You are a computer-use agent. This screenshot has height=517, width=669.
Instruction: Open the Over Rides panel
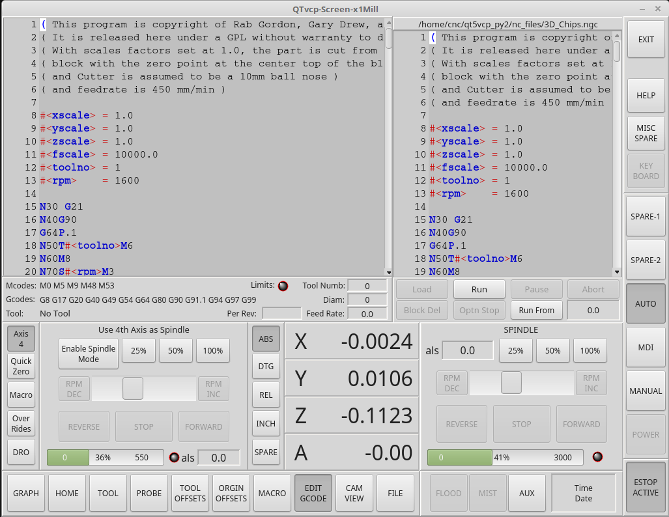[21, 424]
